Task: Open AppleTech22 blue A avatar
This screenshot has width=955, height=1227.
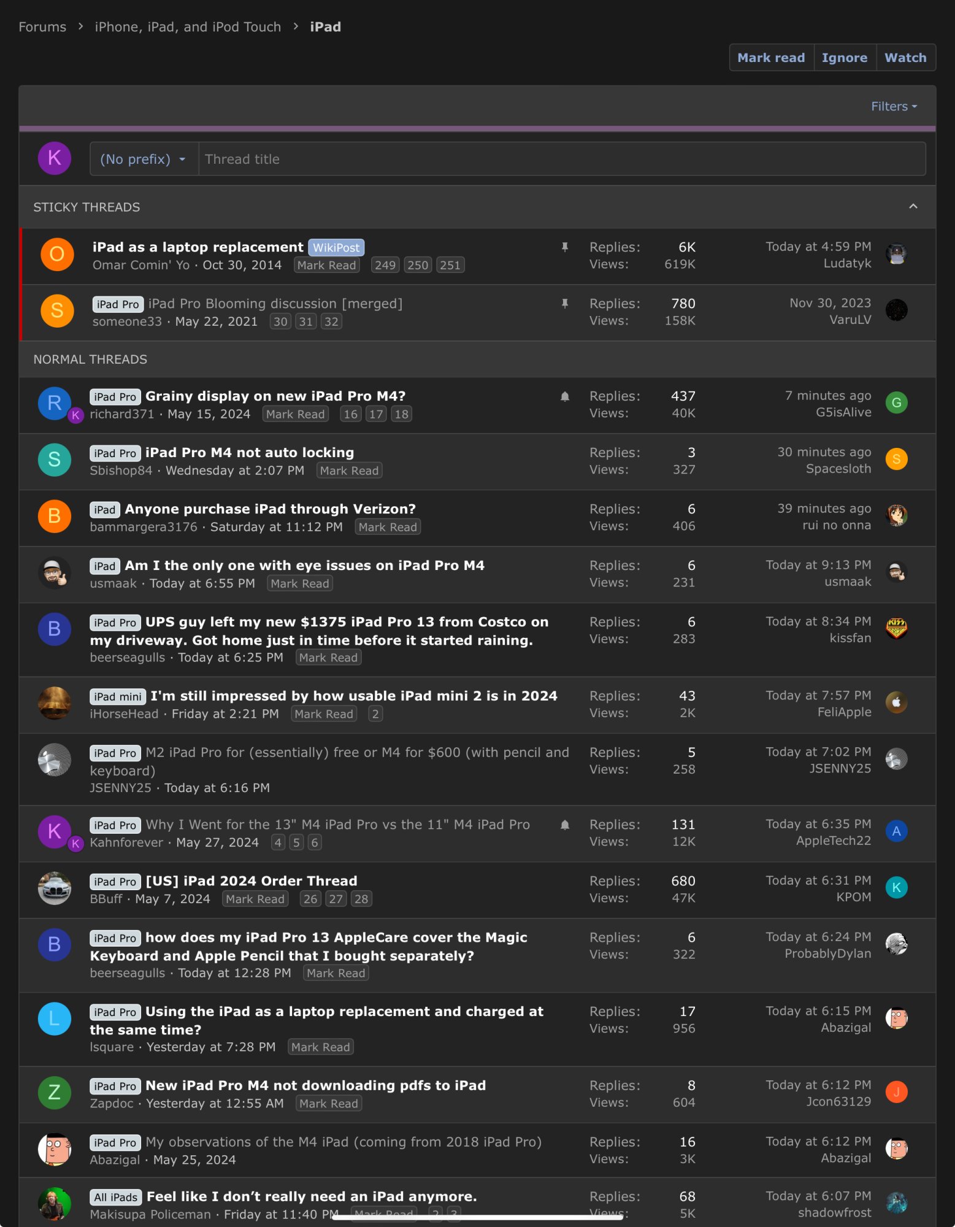Action: [896, 831]
